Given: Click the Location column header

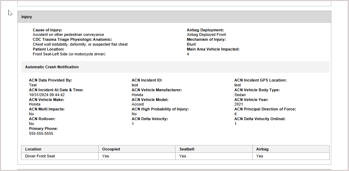Looking at the screenshot, I should (x=33, y=149).
